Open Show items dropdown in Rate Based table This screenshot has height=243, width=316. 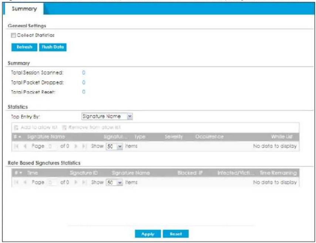click(x=114, y=183)
